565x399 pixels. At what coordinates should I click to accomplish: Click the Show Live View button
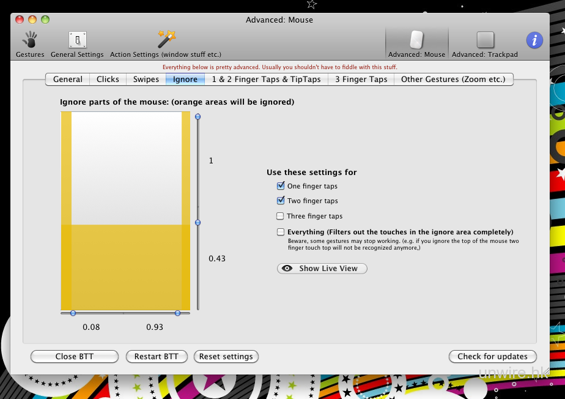322,269
